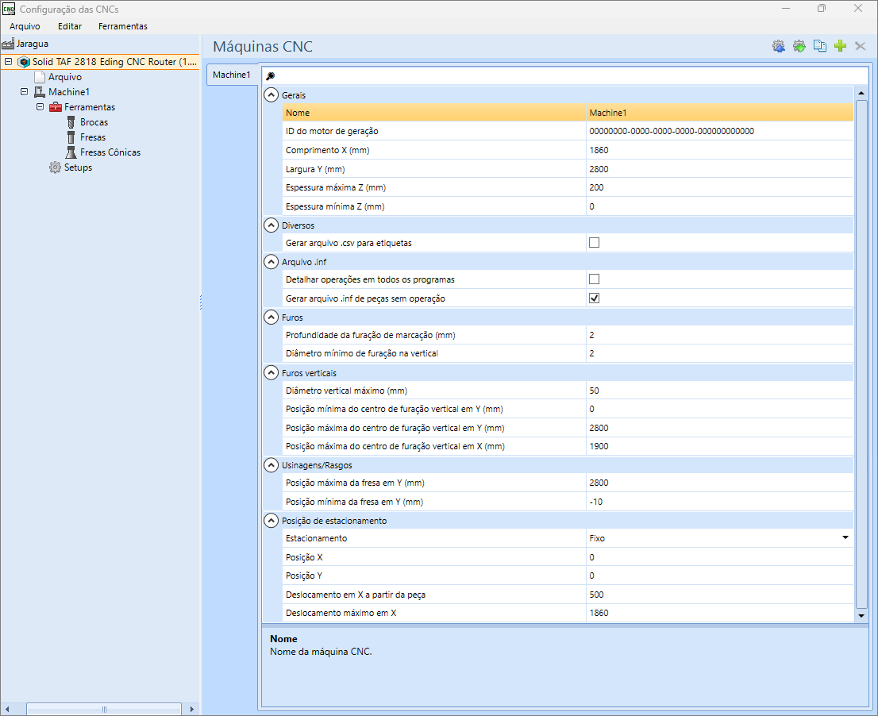
Task: Open the Estacionamento Fixo dropdown
Action: (x=845, y=538)
